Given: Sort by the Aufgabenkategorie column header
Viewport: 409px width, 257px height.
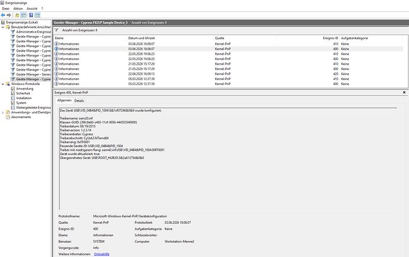Looking at the screenshot, I should tap(371, 38).
